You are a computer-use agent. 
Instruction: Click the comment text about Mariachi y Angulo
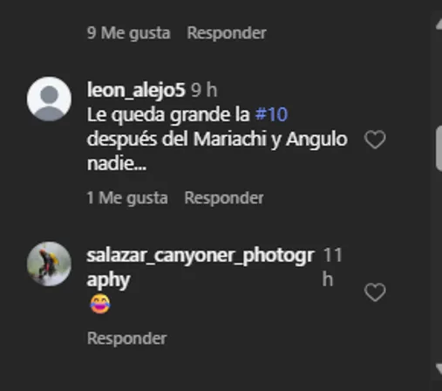(217, 139)
